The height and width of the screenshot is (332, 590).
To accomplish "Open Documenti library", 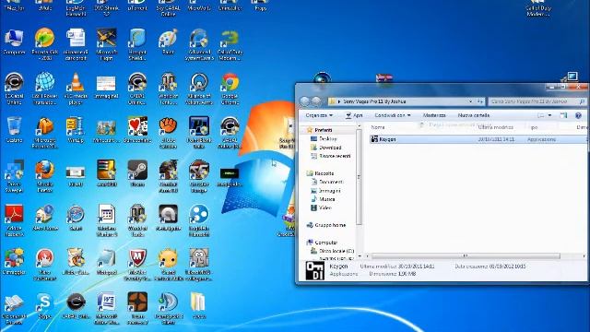I will pyautogui.click(x=331, y=182).
